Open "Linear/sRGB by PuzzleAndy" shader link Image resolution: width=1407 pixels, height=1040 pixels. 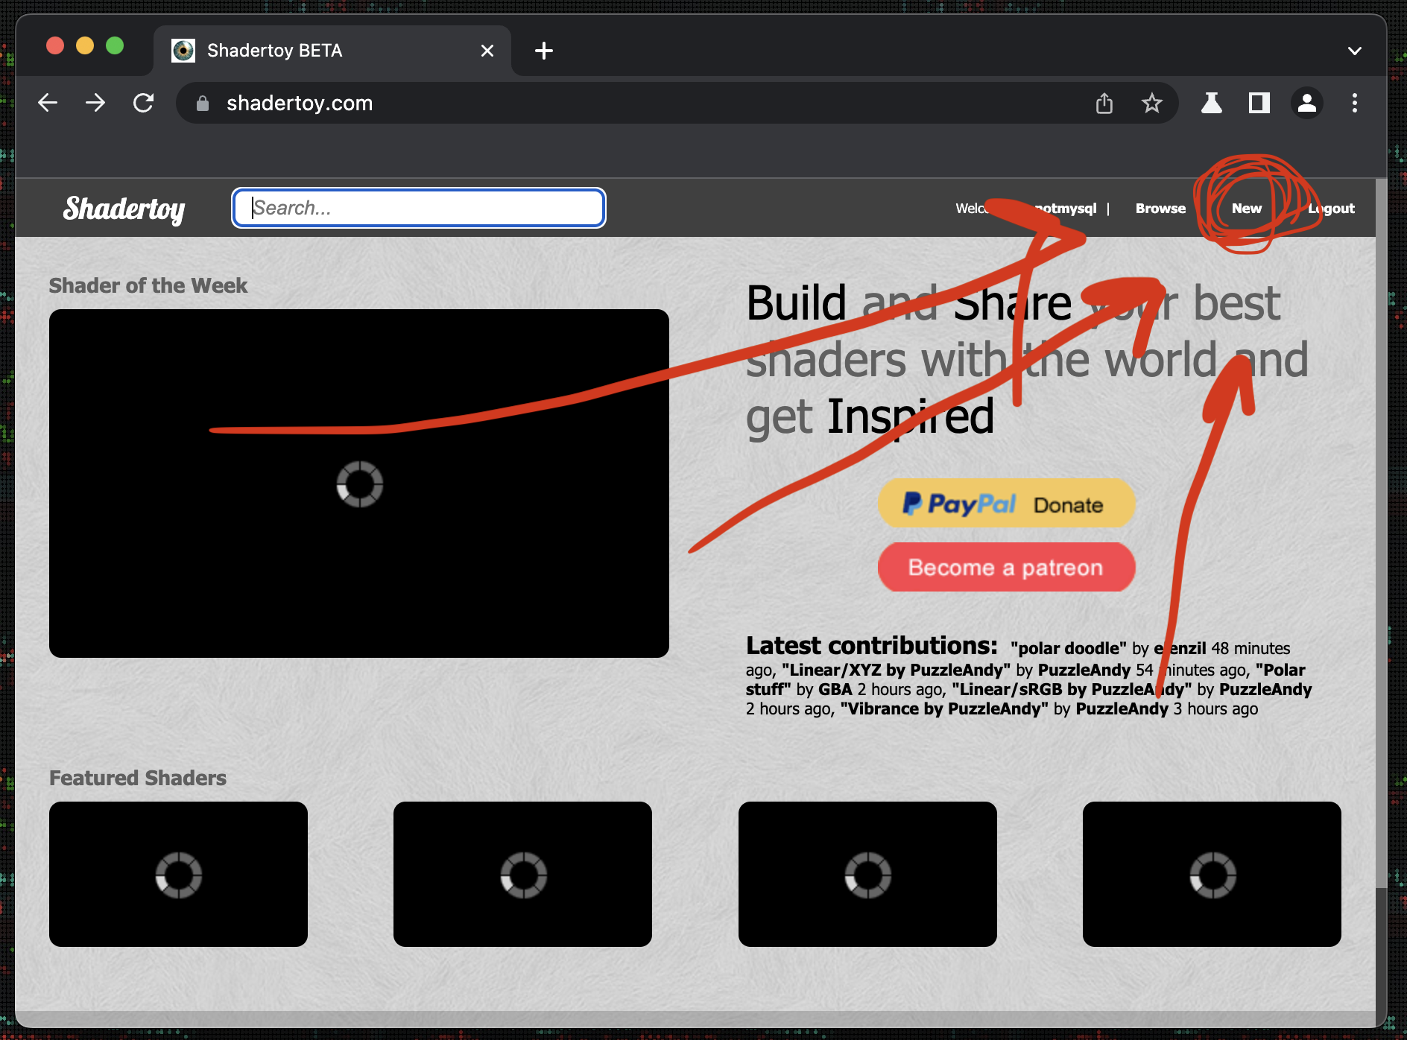[1072, 689]
